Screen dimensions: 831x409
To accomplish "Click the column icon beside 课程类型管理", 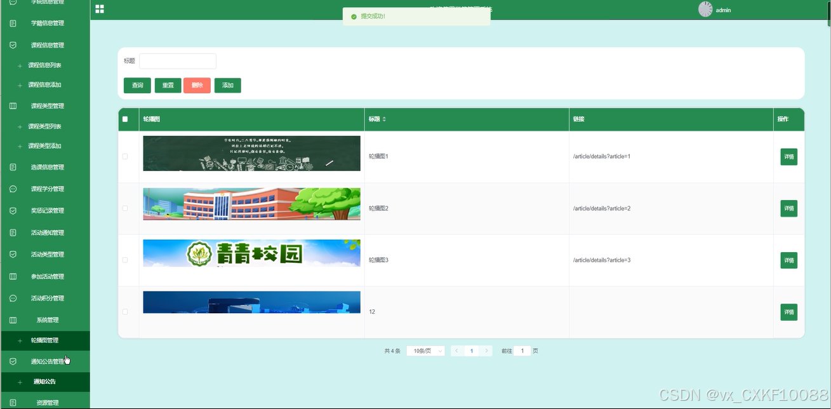I will 13,106.
